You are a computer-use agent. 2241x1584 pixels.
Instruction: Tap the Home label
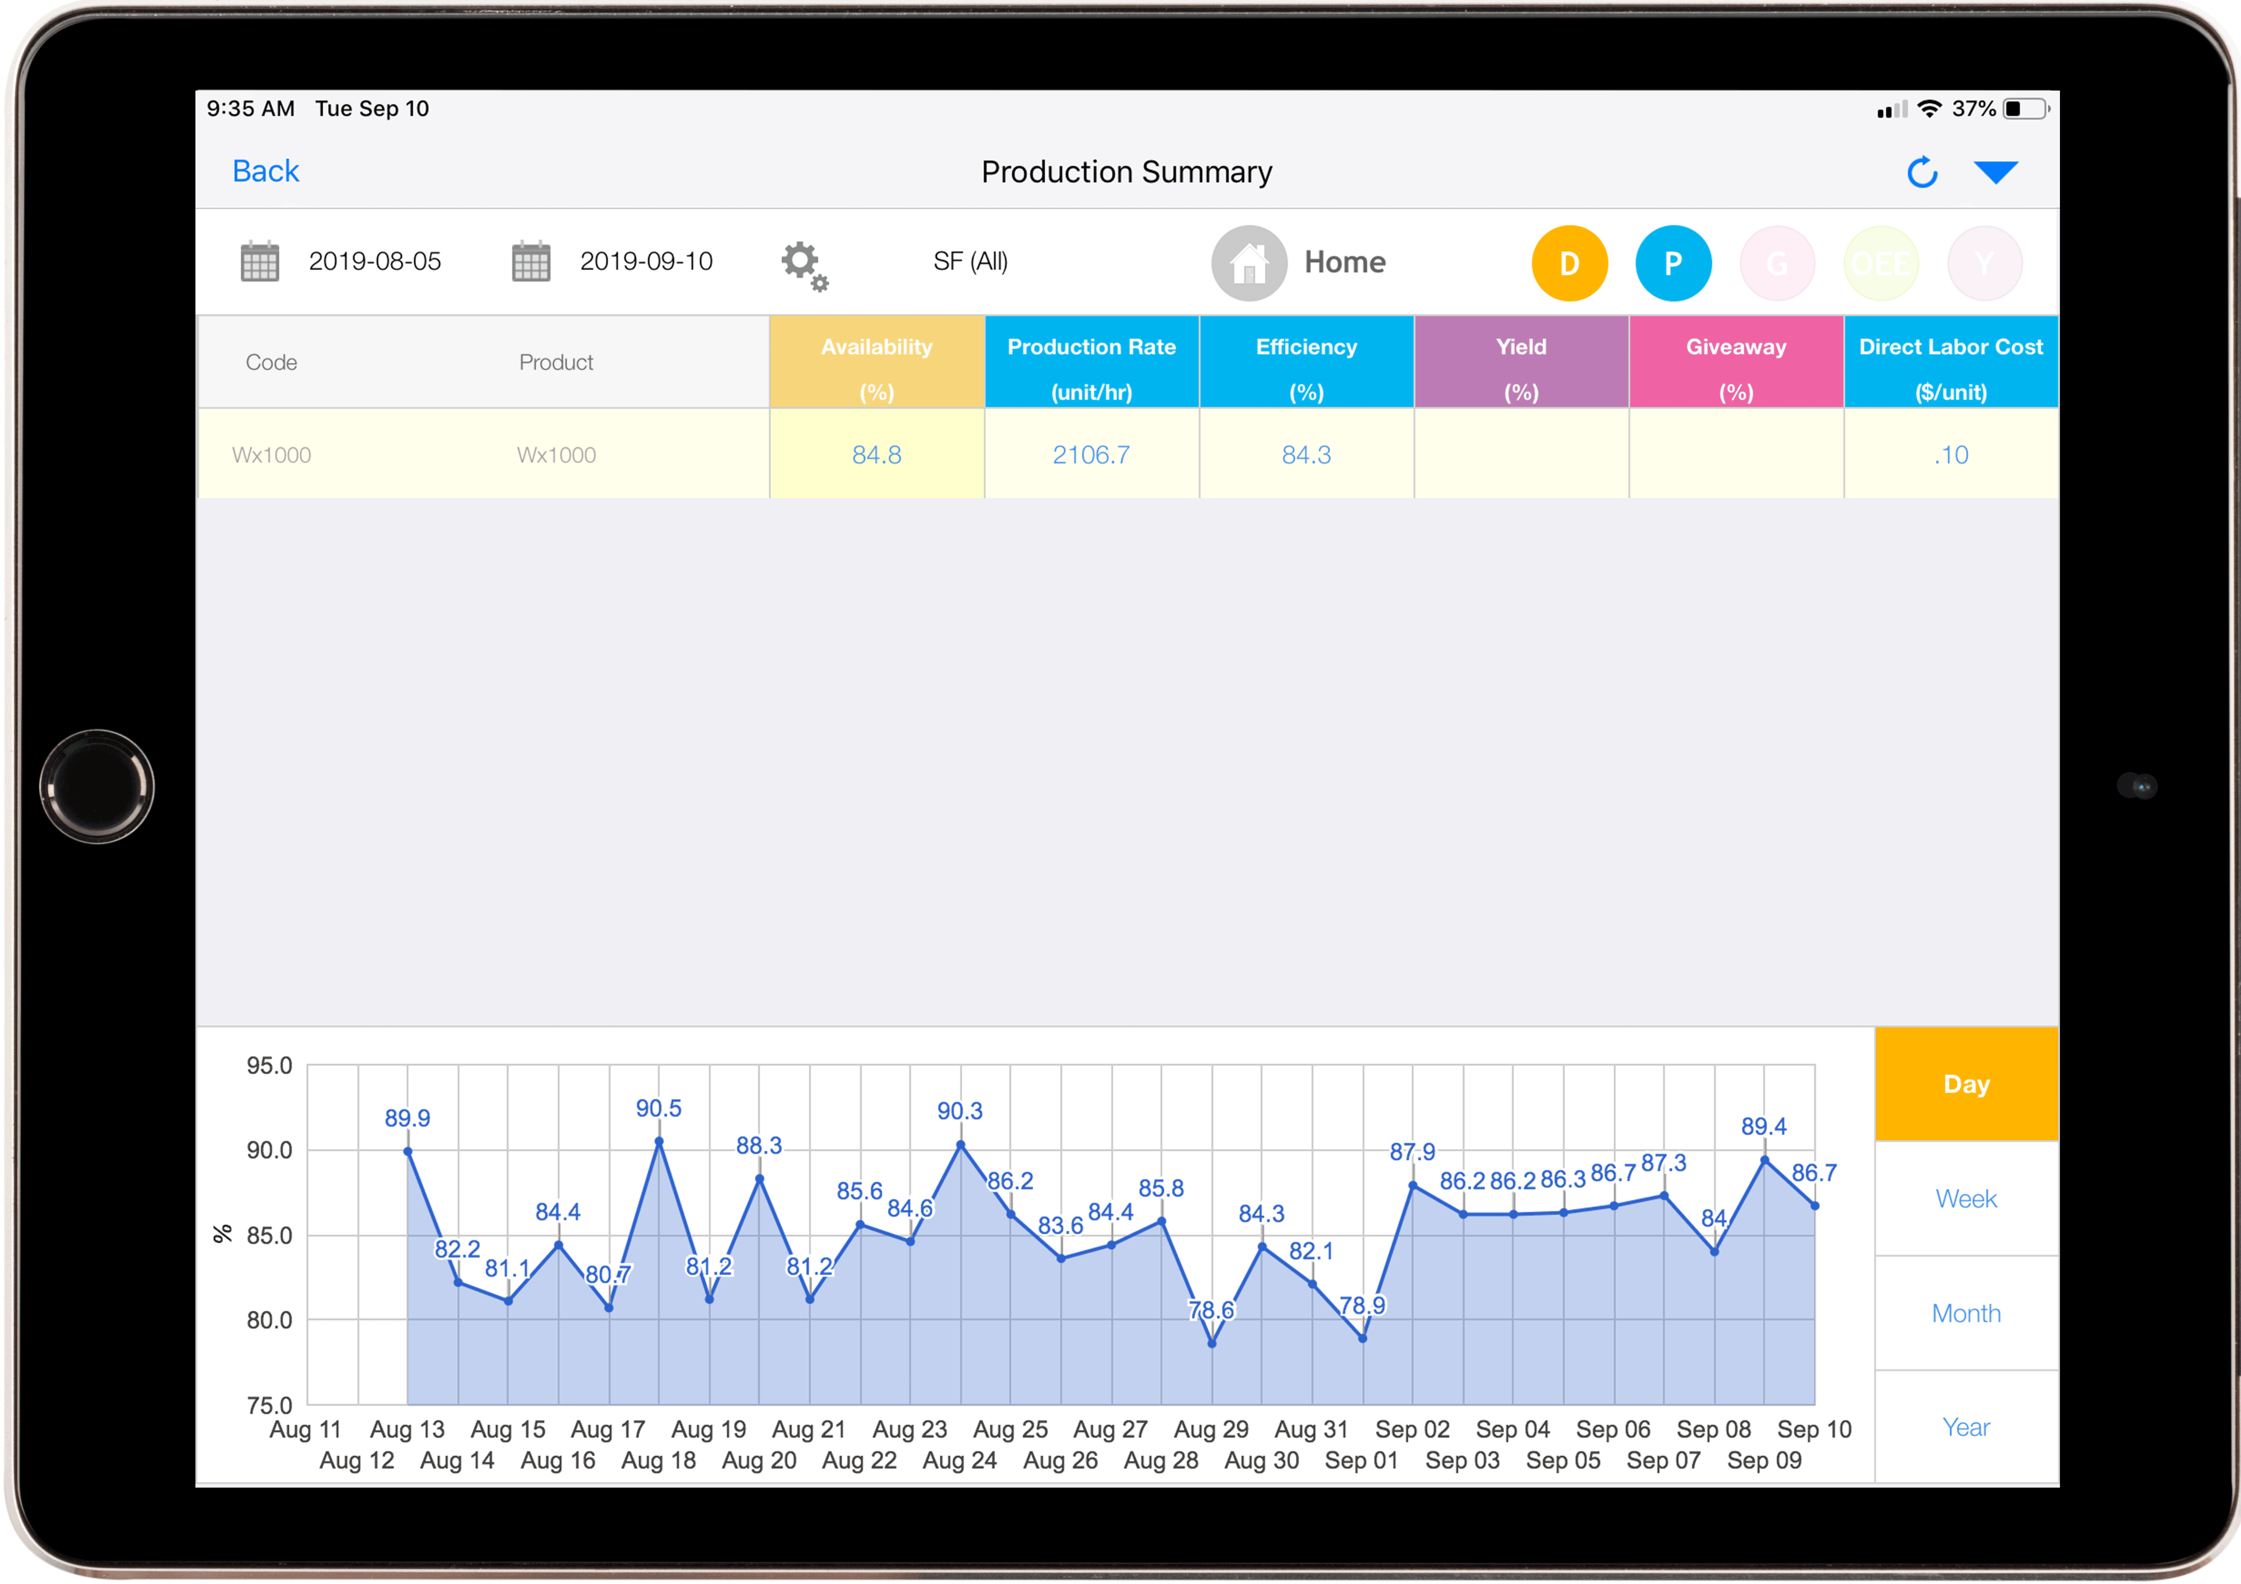pos(1344,262)
